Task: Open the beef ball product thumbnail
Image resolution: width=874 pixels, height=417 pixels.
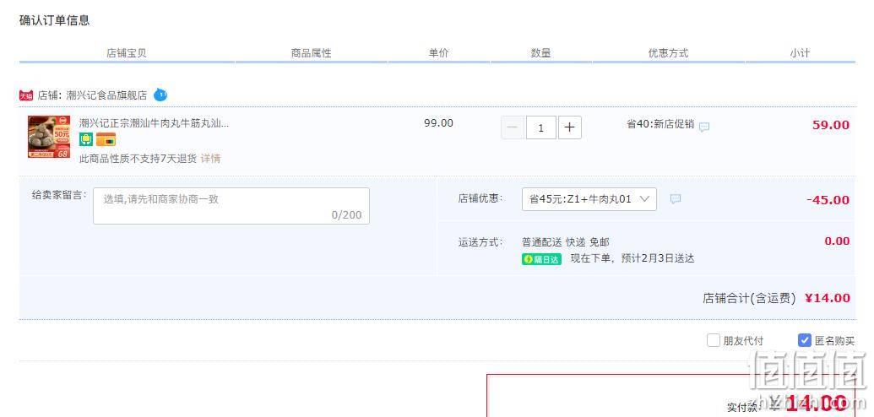Action: [x=49, y=137]
